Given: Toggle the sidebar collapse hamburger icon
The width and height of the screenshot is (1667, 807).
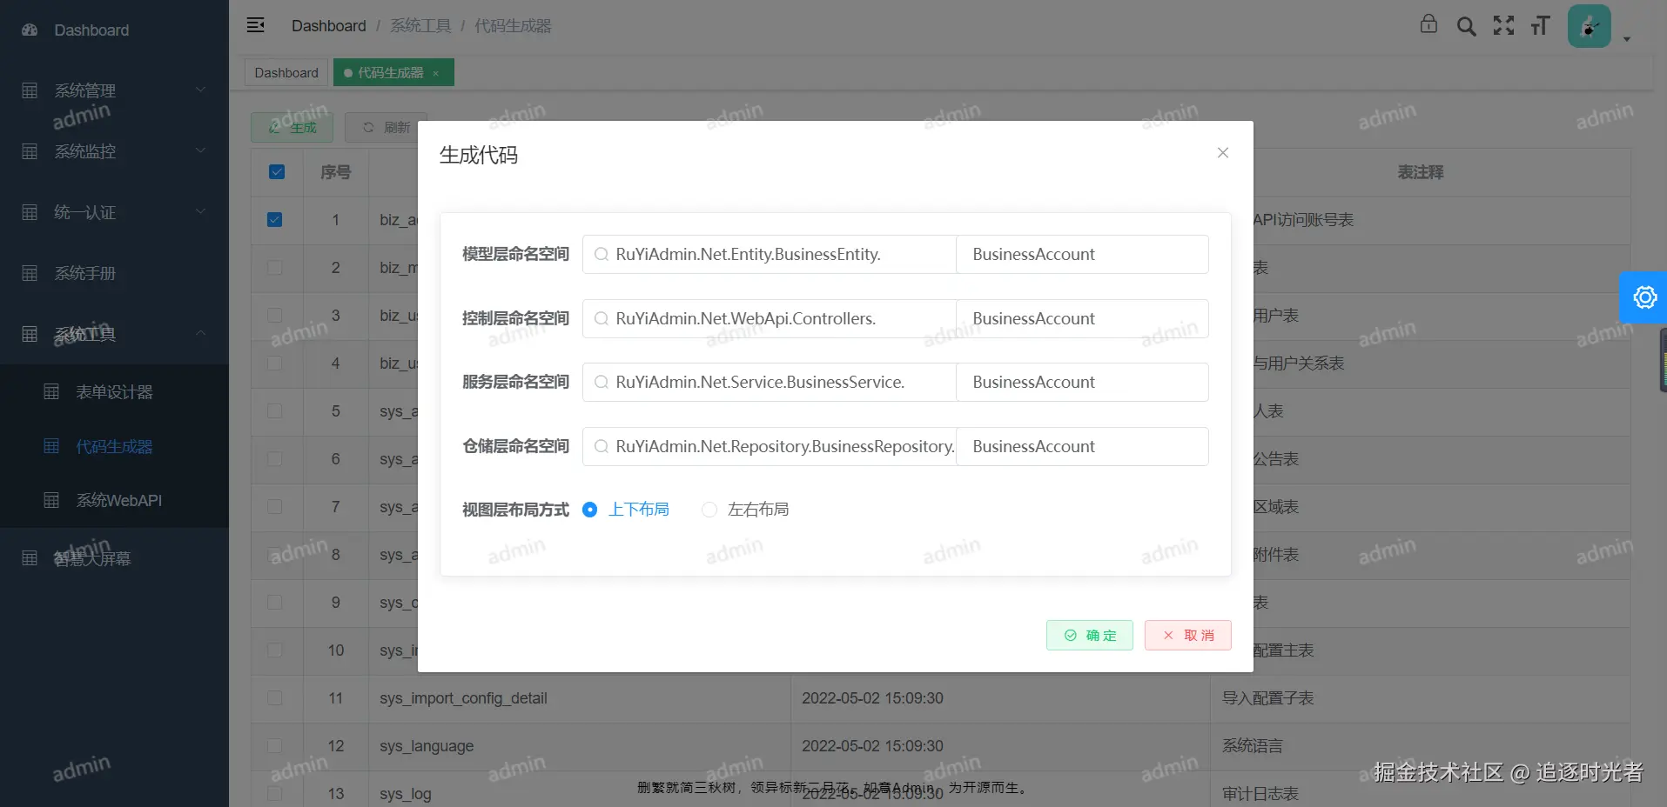Looking at the screenshot, I should (256, 25).
